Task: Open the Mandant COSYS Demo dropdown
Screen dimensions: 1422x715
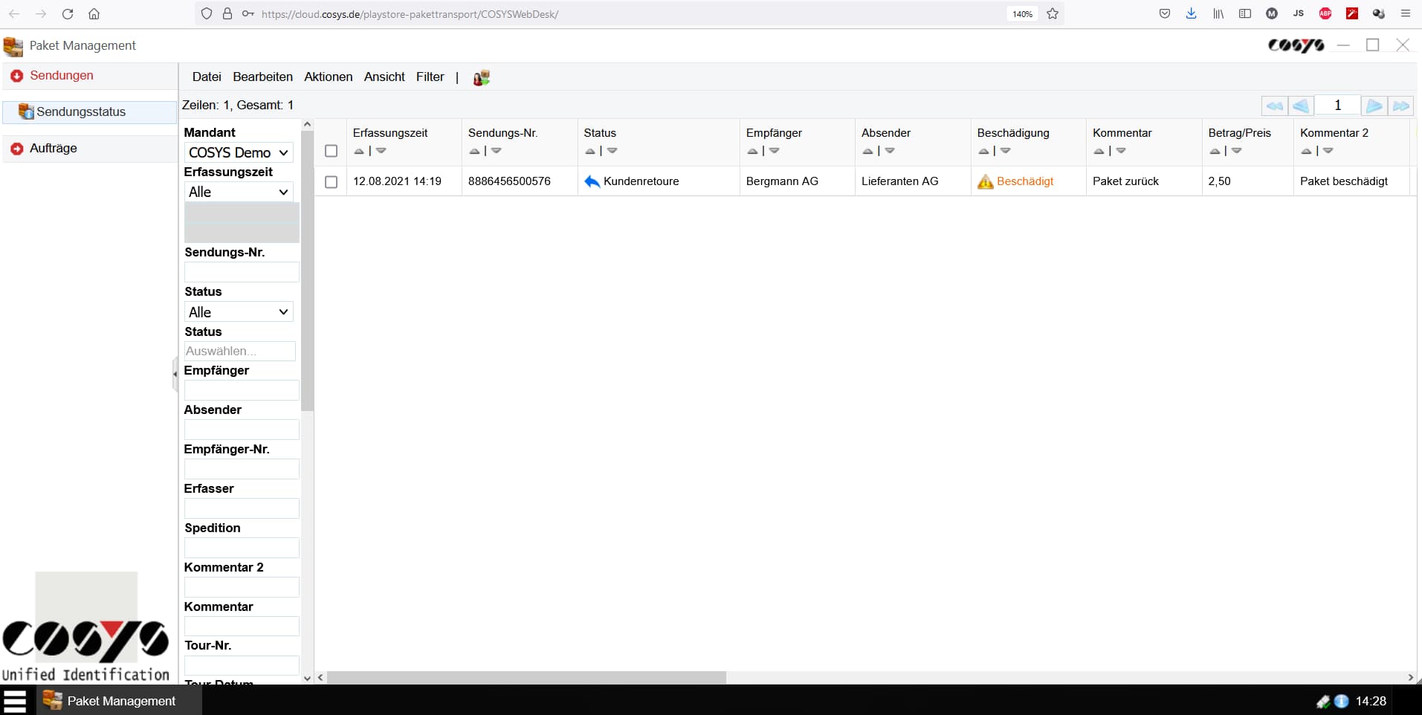Action: [239, 152]
